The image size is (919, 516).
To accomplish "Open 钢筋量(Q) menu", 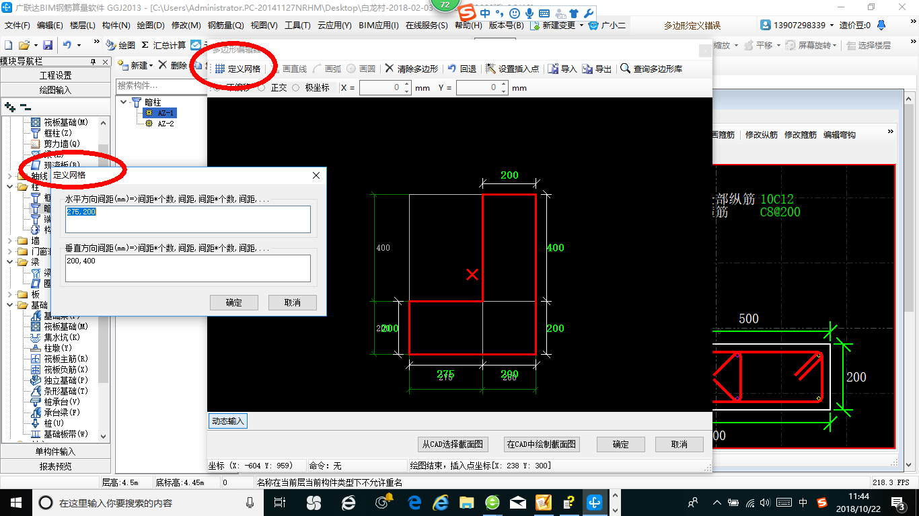I will pos(225,26).
